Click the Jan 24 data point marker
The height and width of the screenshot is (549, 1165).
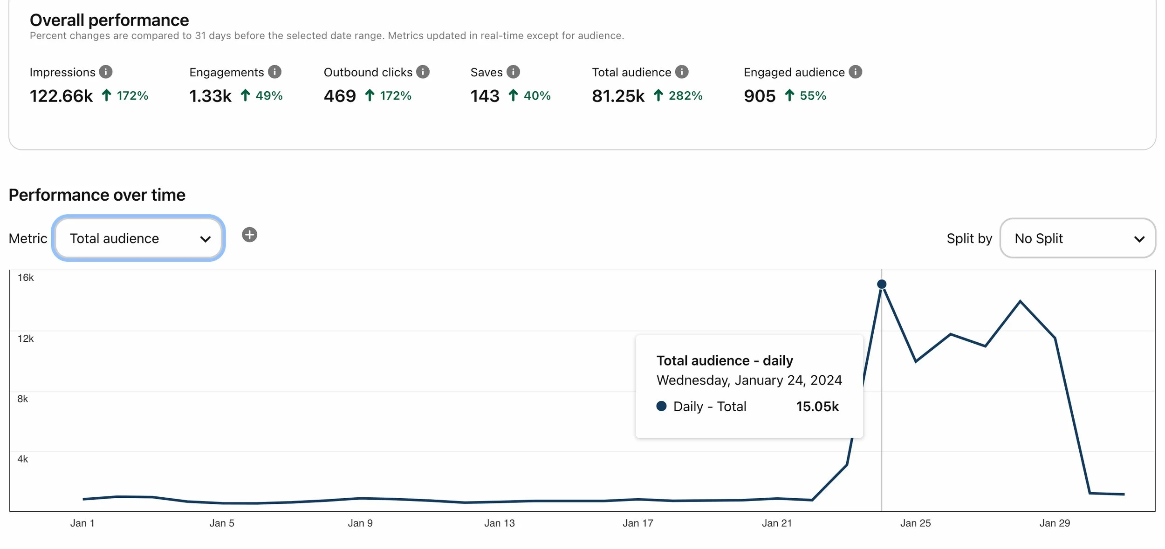click(x=882, y=284)
